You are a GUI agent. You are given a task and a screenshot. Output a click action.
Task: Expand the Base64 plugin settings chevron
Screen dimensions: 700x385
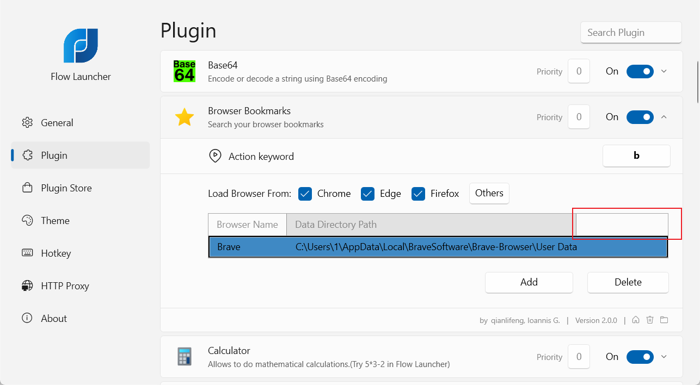click(664, 71)
